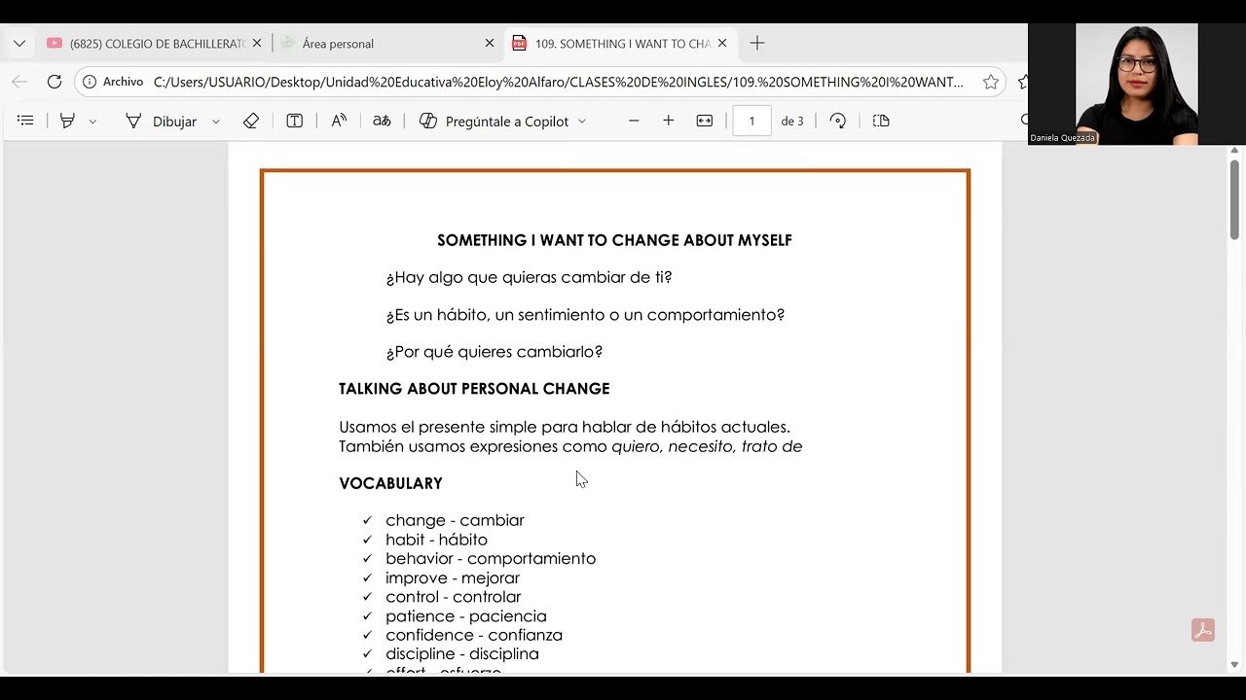
Task: Close the 109. SOMETHING I WANT tab
Action: [722, 44]
